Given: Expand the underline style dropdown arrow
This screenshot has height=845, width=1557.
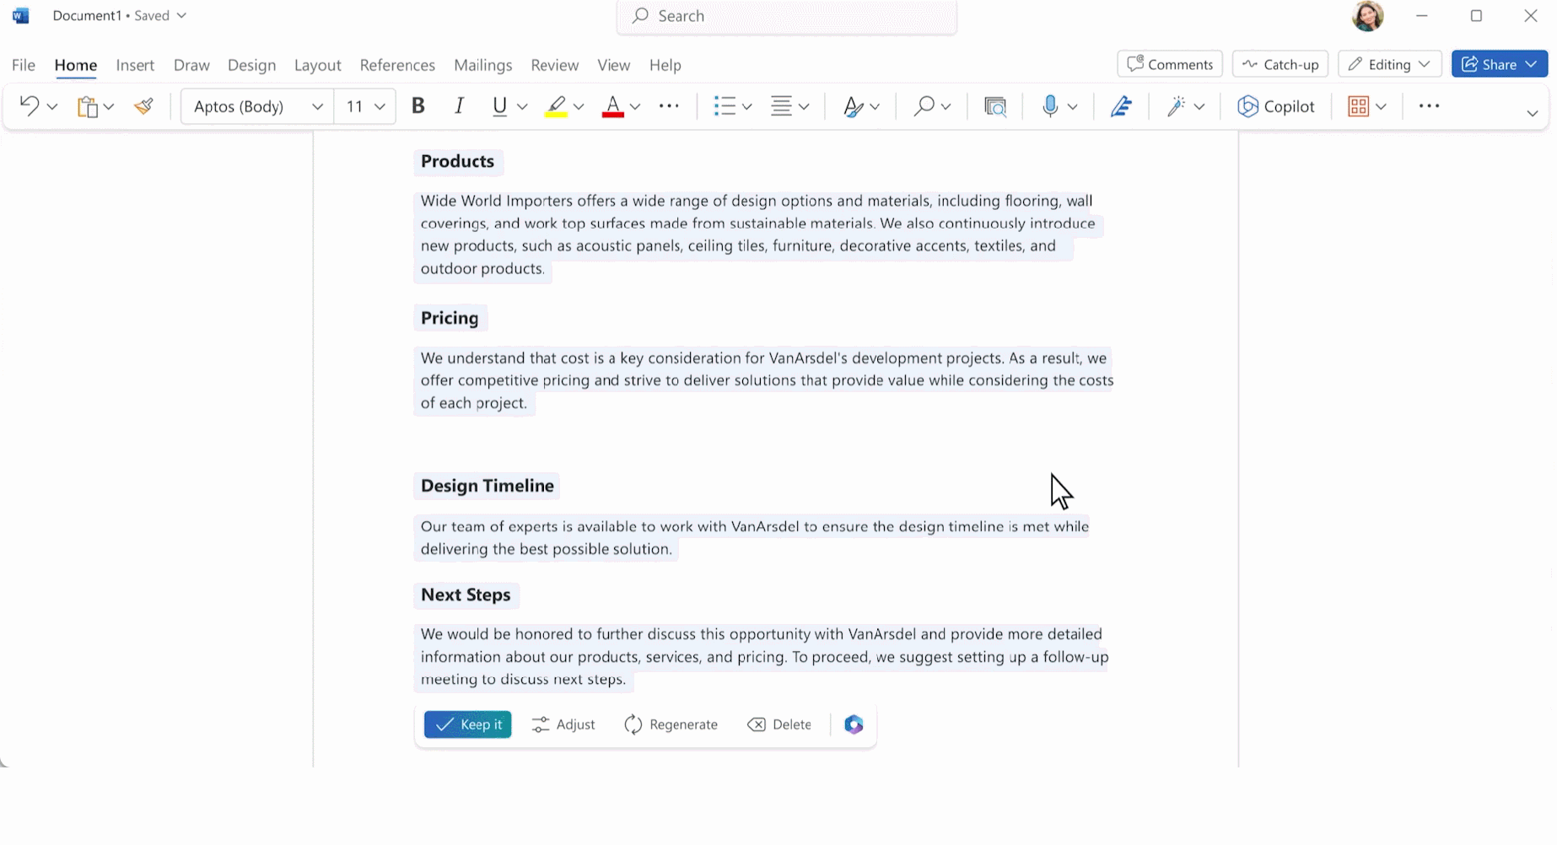Looking at the screenshot, I should [x=522, y=106].
